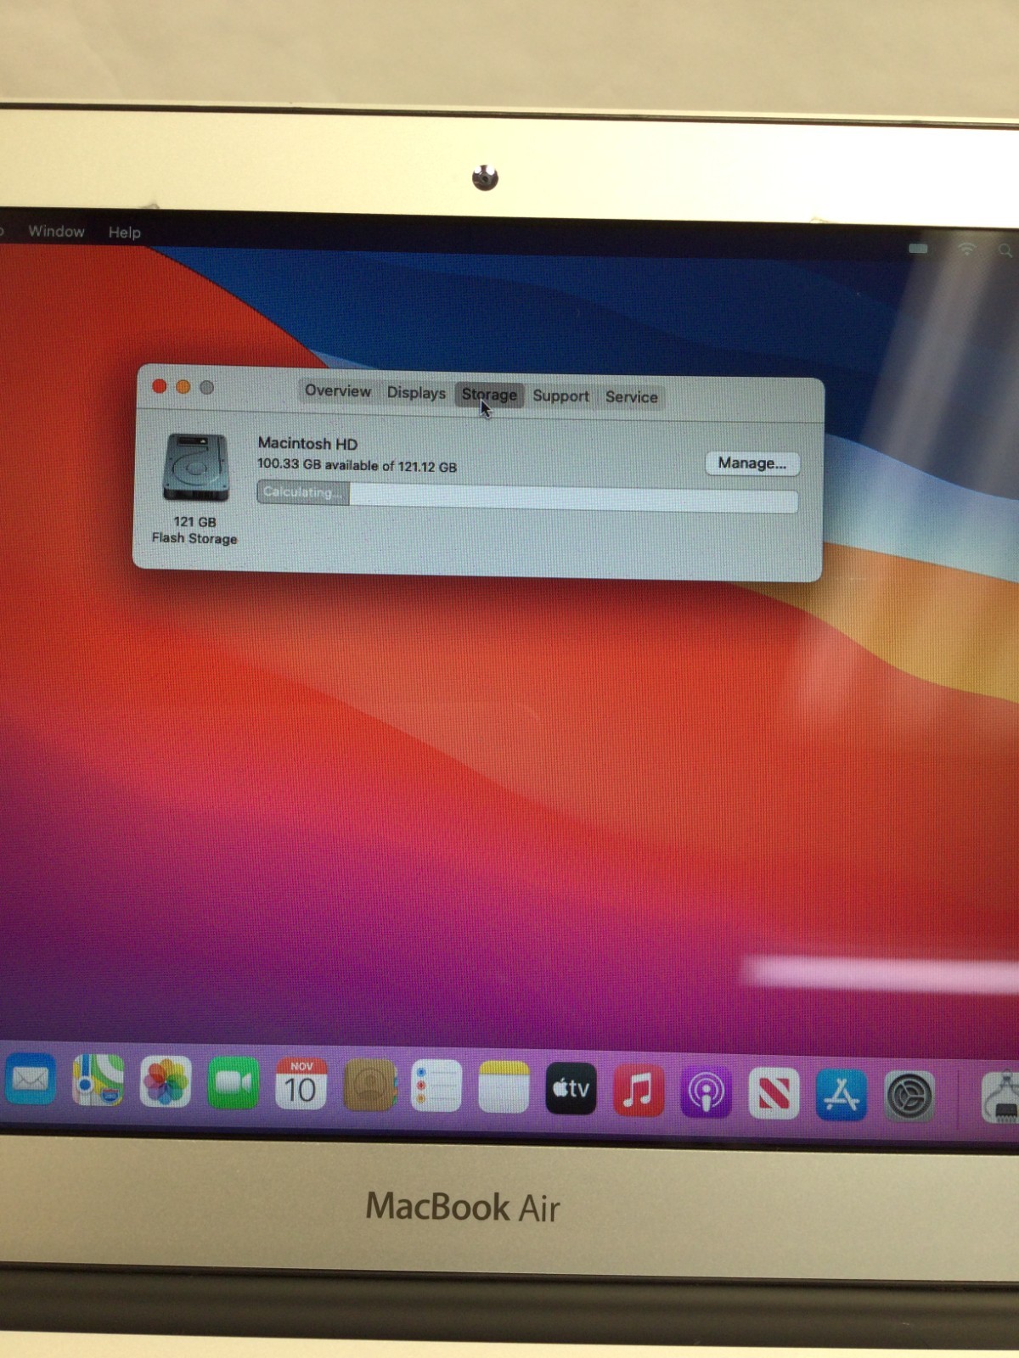
Task: Open the App Store in the Dock
Action: (841, 1095)
